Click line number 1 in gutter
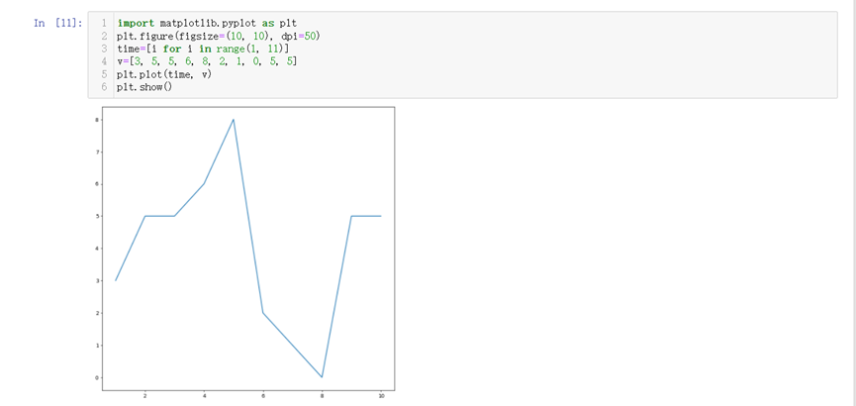This screenshot has height=406, width=856. [x=104, y=24]
